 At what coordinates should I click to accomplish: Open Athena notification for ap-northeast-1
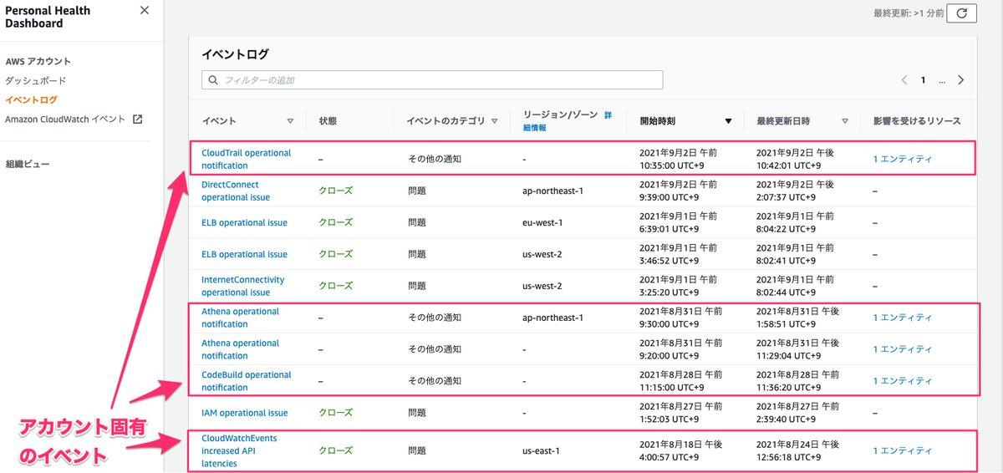coord(241,318)
